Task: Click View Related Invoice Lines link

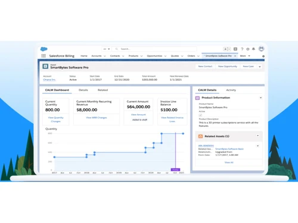Action: click(172, 120)
